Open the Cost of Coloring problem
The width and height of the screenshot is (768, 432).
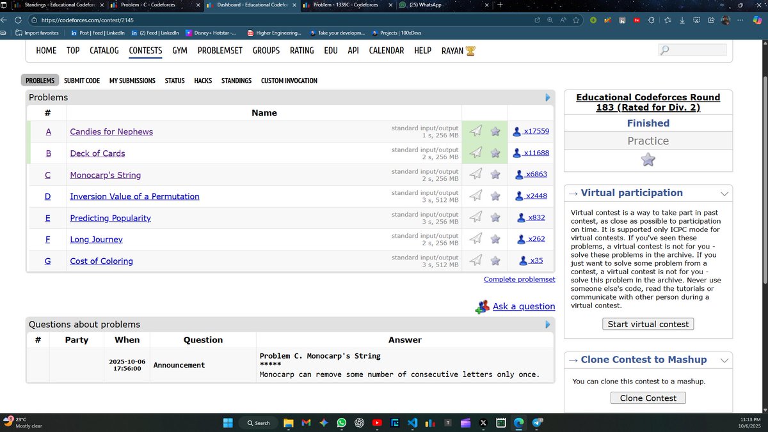[x=102, y=261]
